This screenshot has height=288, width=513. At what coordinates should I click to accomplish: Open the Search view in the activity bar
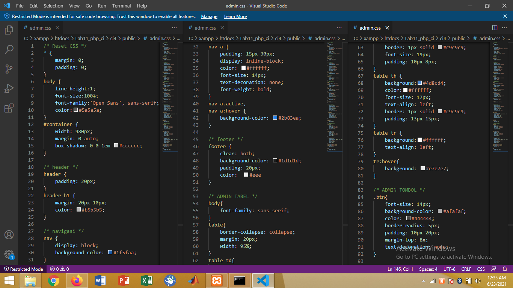point(9,49)
